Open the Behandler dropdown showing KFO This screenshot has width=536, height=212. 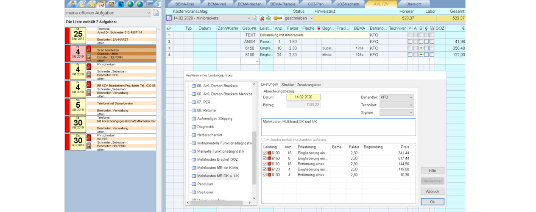[x=396, y=97]
